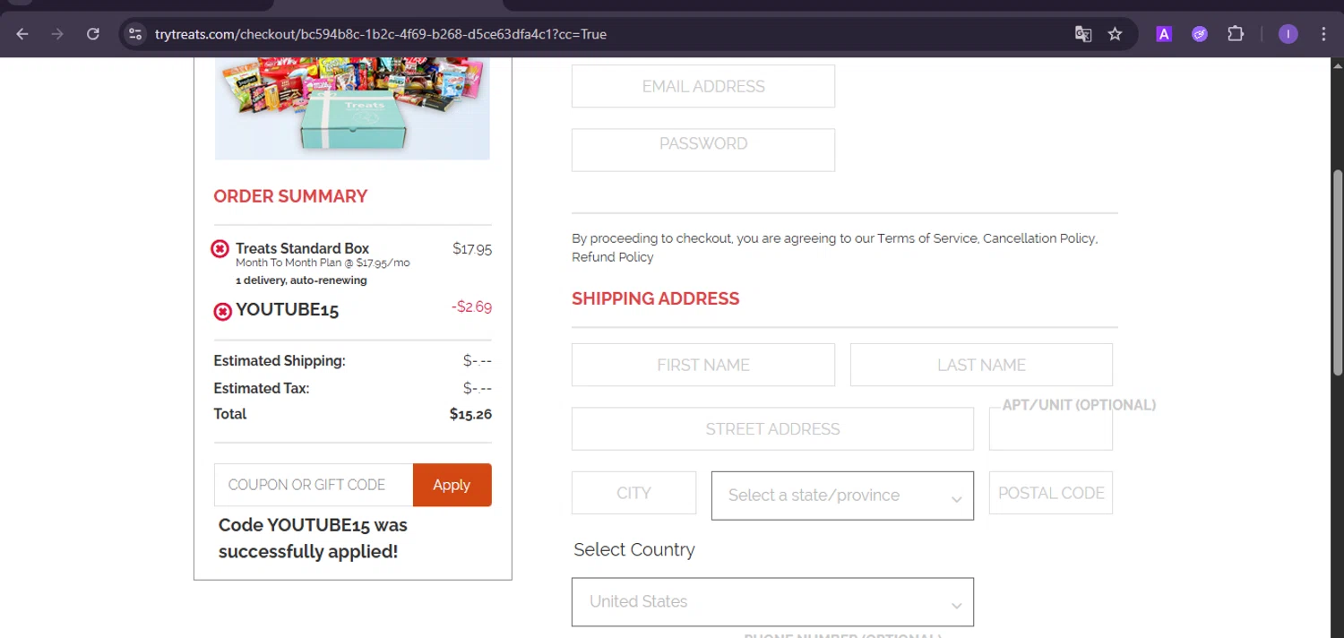Click the Apt/Unit optional field
The height and width of the screenshot is (638, 1344).
click(1051, 428)
